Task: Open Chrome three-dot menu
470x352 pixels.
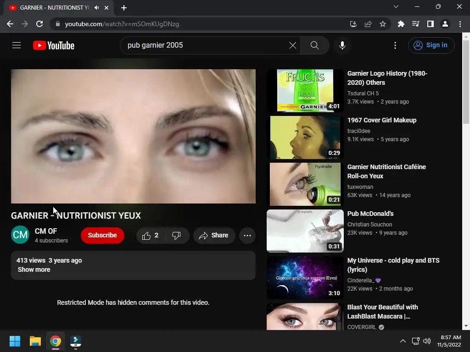Action: pyautogui.click(x=460, y=24)
